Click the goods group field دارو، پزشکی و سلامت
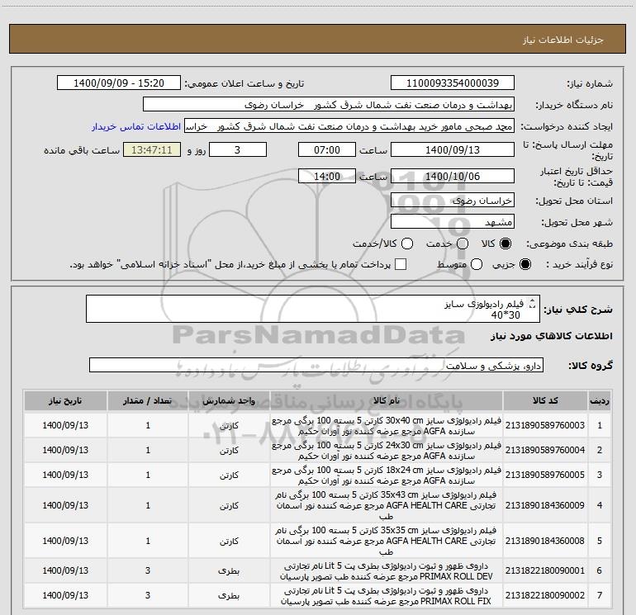This screenshot has height=615, width=636. coord(316,365)
